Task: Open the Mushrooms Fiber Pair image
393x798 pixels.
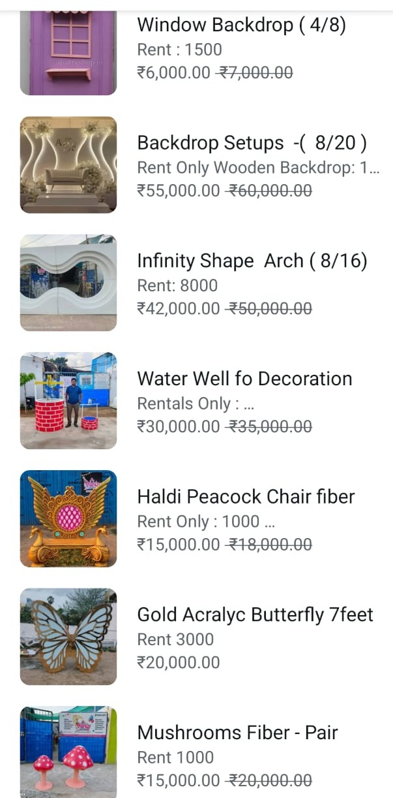Action: coord(68,752)
